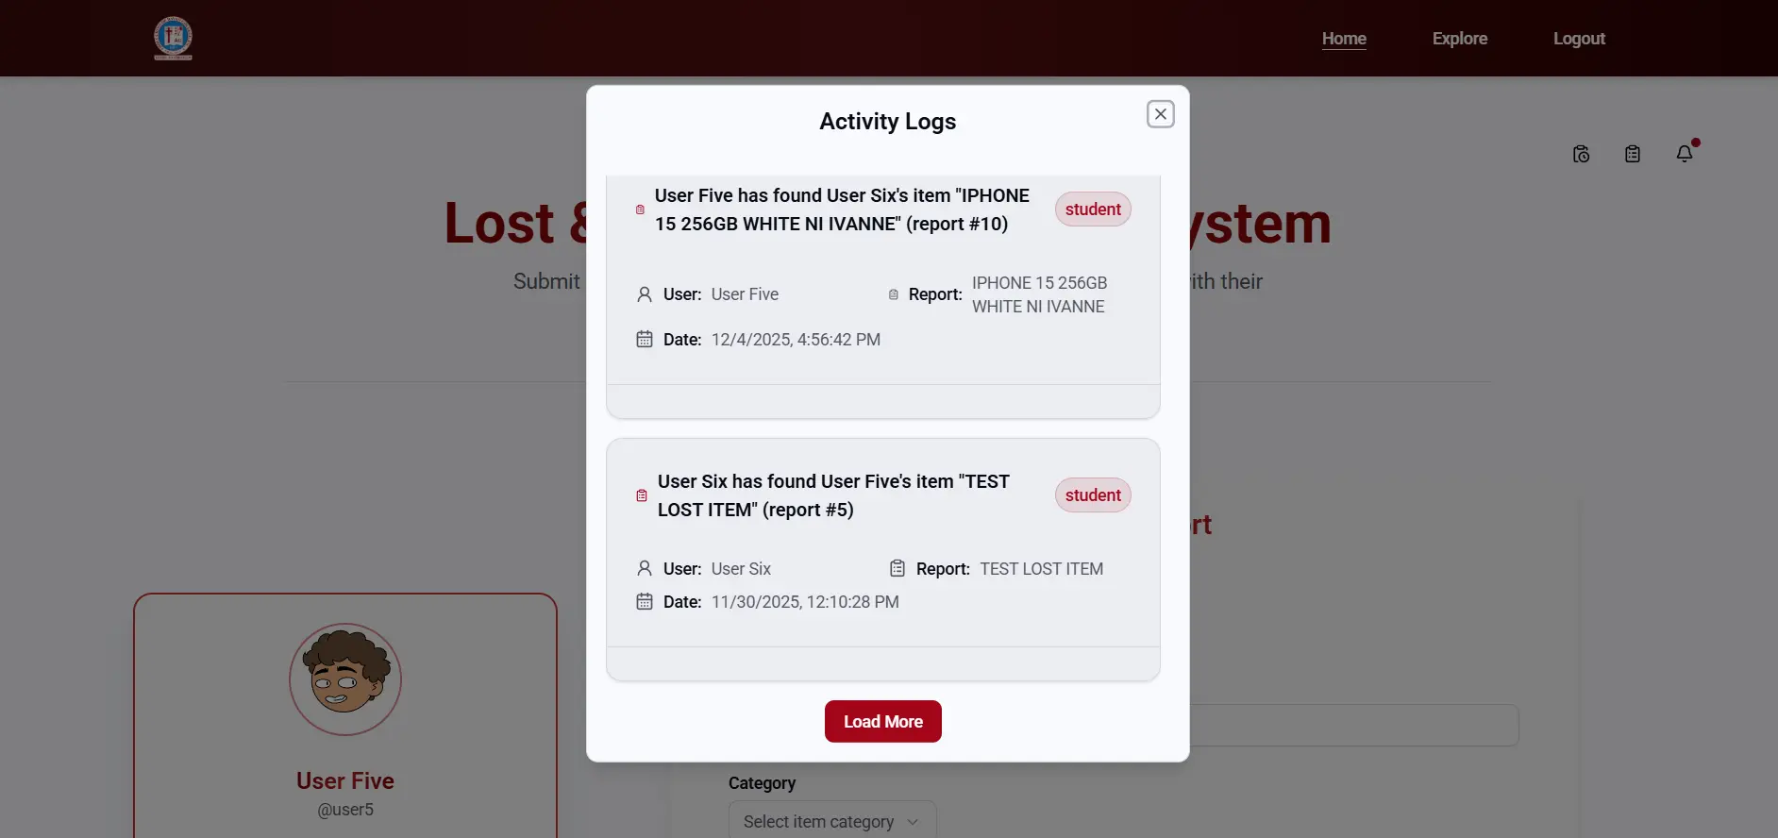Image resolution: width=1778 pixels, height=838 pixels.
Task: Click the report icon beside TEST LOST ITEM title
Action: (x=642, y=495)
